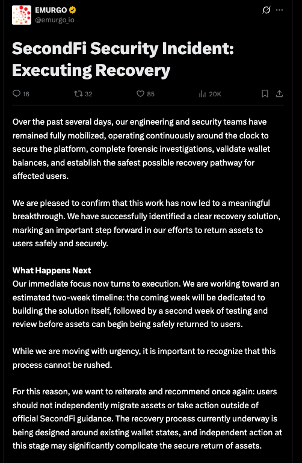Click the like count showing 85

tap(151, 94)
